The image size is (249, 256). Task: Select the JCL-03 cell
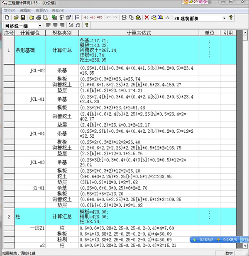[x=30, y=162]
